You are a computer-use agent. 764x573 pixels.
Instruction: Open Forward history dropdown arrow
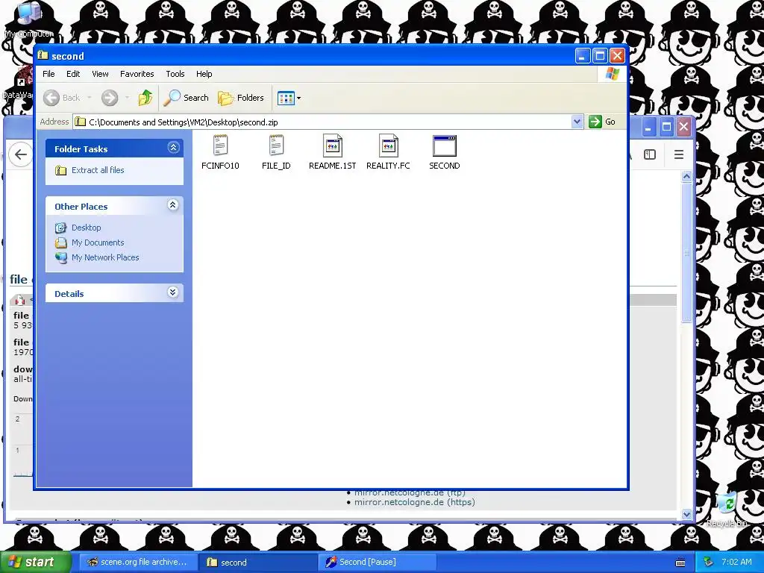(127, 98)
